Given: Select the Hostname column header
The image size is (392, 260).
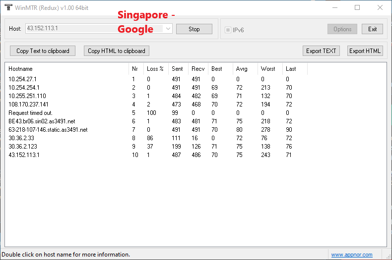Looking at the screenshot, I should (x=67, y=69).
